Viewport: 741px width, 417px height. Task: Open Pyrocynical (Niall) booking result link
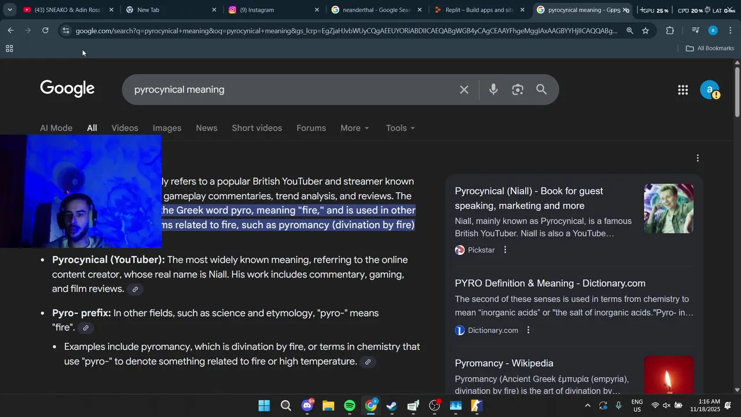529,198
